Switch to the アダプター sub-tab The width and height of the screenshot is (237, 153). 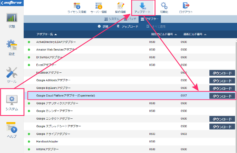pos(150,19)
